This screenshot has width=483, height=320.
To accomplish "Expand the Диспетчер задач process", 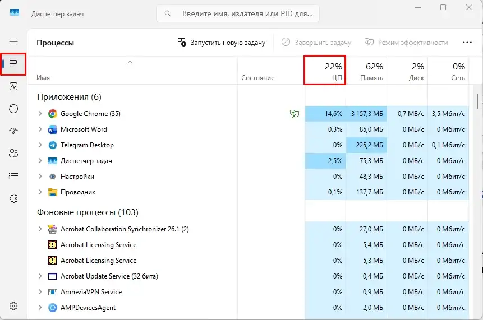I will [x=40, y=161].
